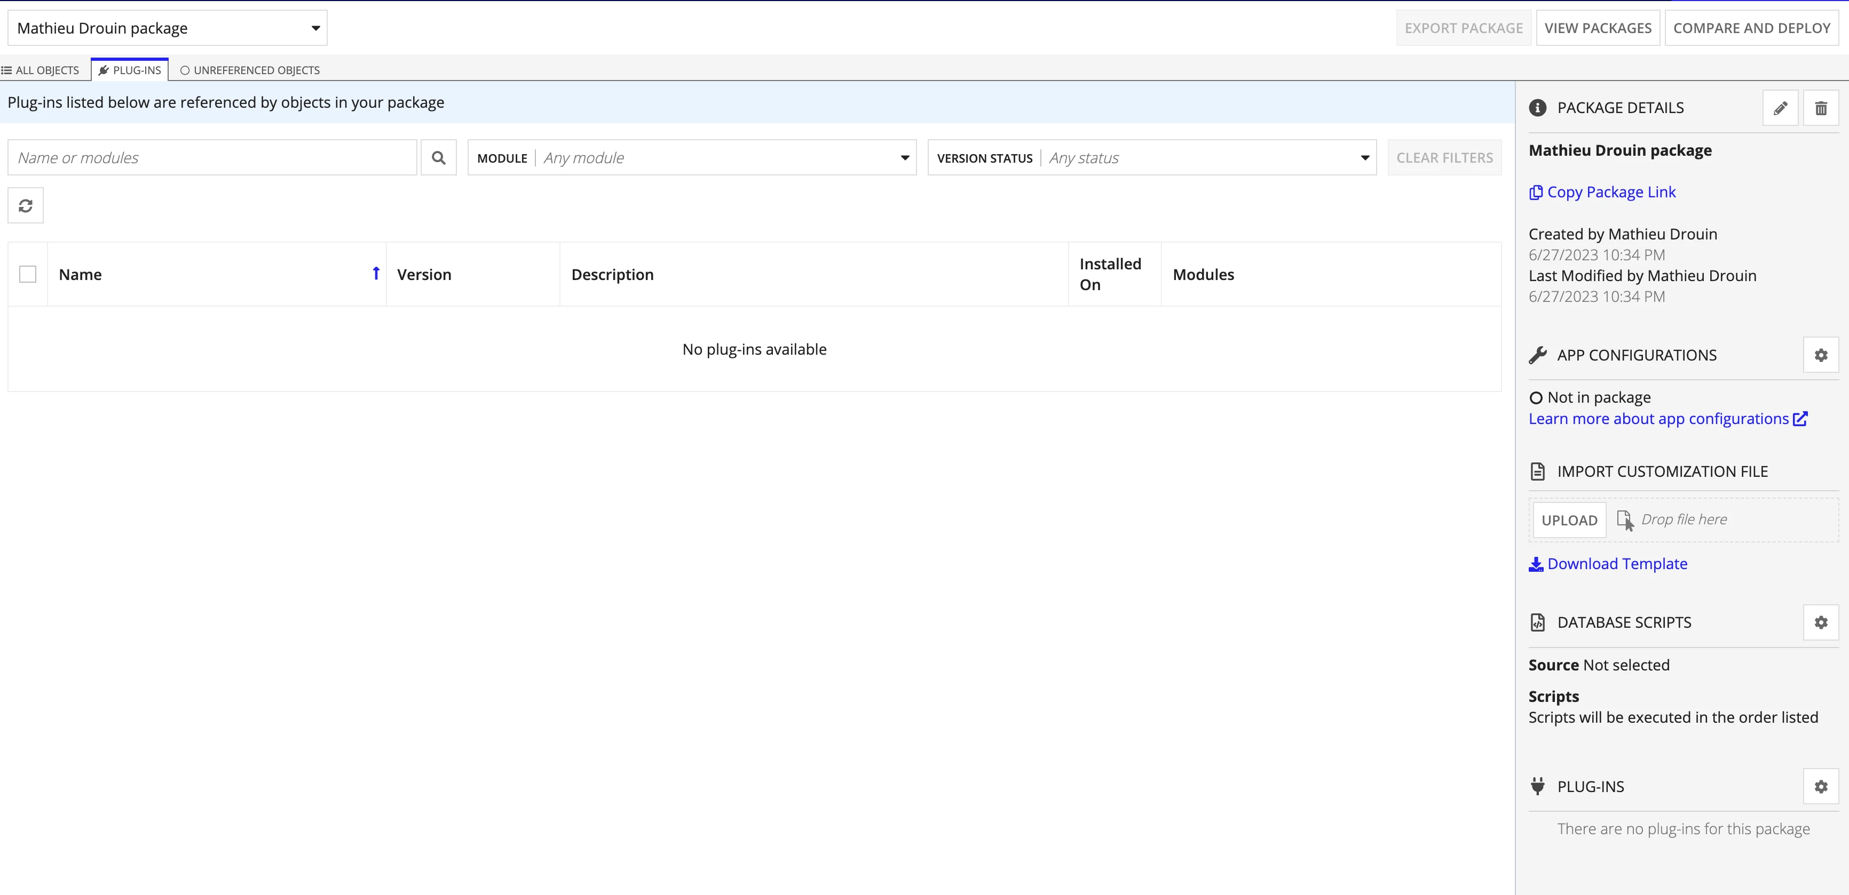Select the Plug-ins tab
This screenshot has height=895, width=1849.
point(130,70)
